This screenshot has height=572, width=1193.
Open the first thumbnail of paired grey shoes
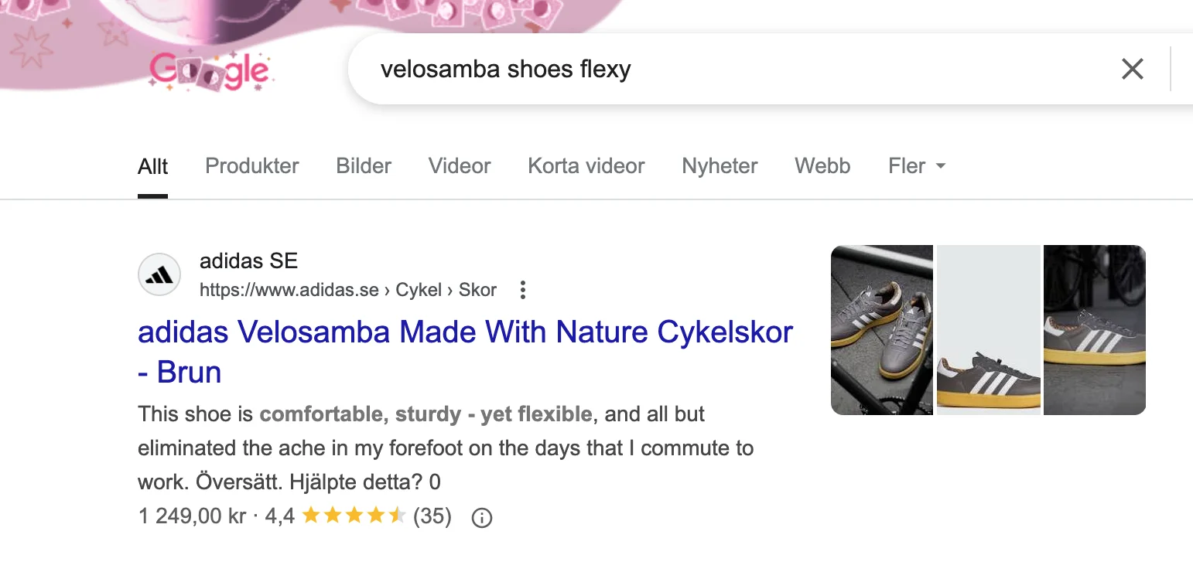click(882, 330)
